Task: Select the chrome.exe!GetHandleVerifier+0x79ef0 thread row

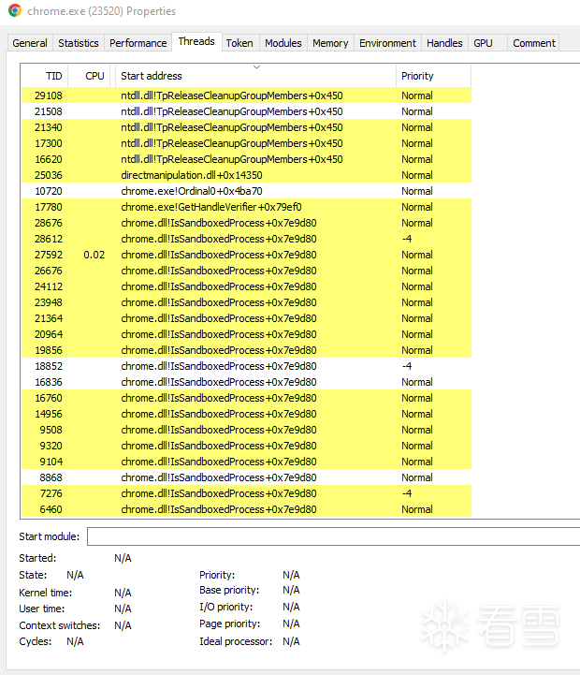Action: 247,207
